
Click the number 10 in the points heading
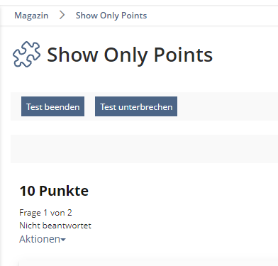28,191
